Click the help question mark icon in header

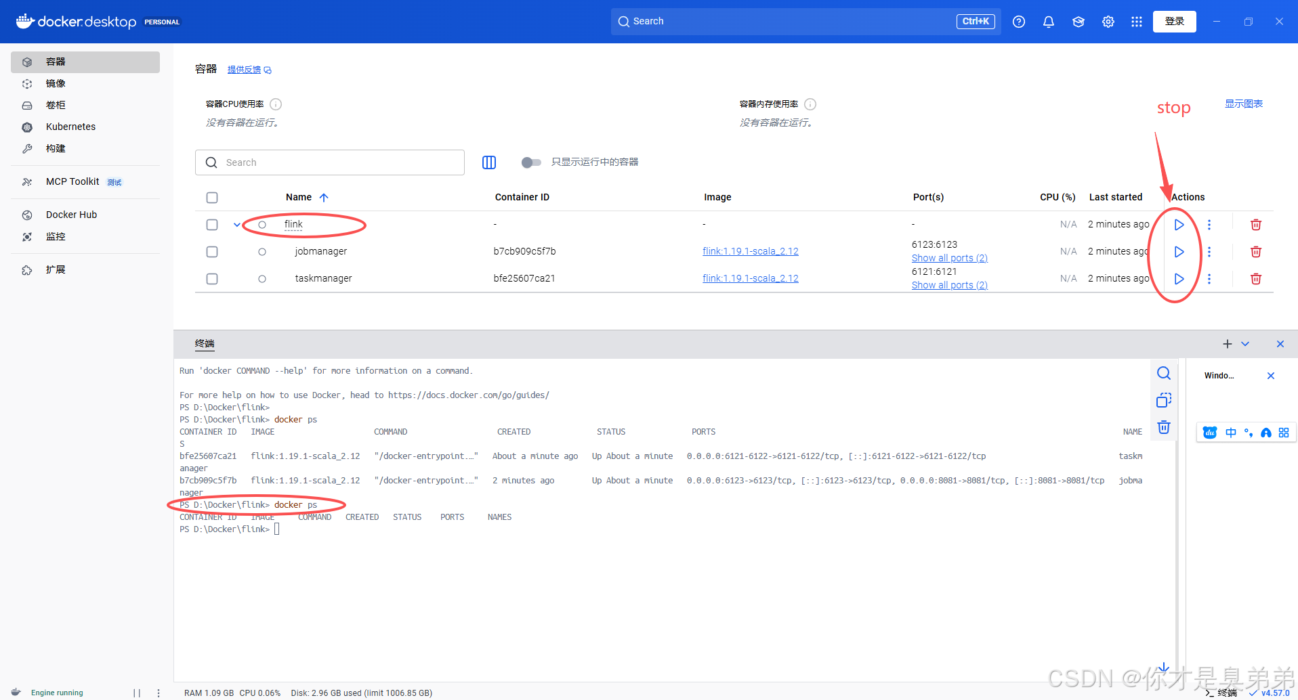pyautogui.click(x=1019, y=22)
